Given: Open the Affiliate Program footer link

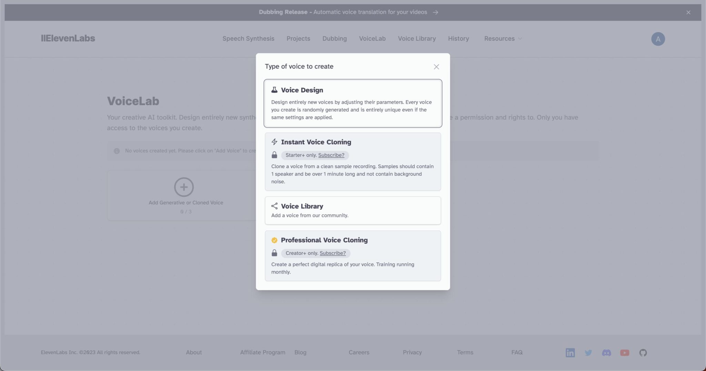Looking at the screenshot, I should [262, 352].
